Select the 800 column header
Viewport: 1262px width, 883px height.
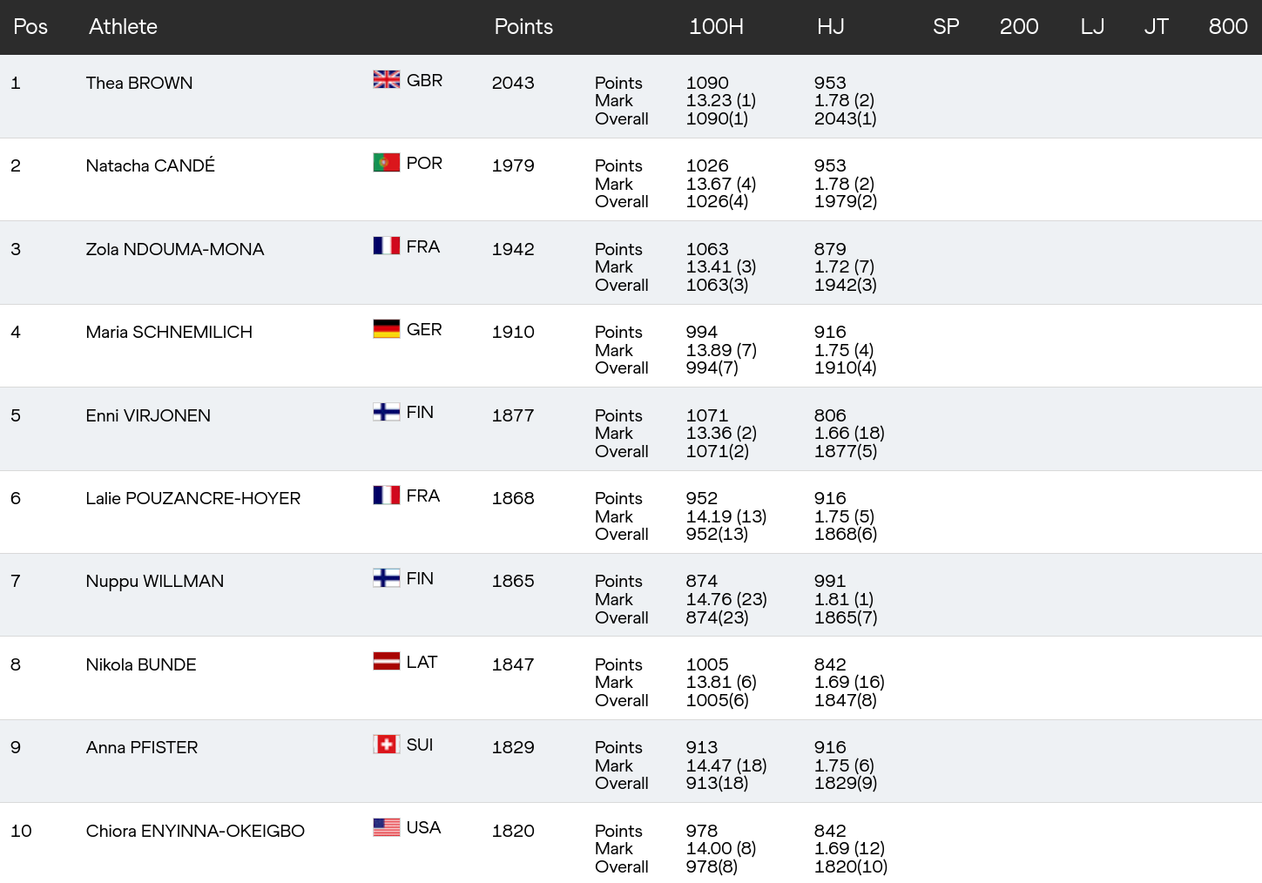(1228, 27)
